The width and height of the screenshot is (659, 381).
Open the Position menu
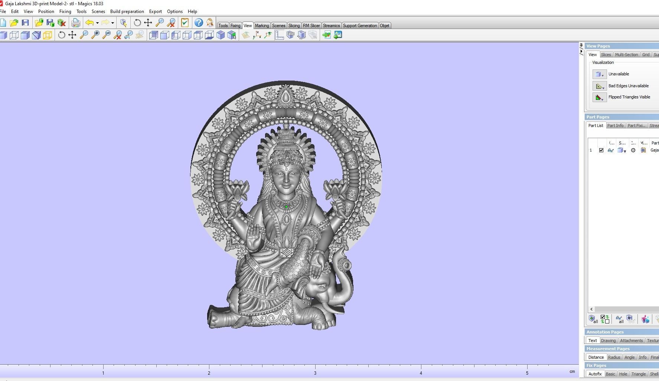46,12
